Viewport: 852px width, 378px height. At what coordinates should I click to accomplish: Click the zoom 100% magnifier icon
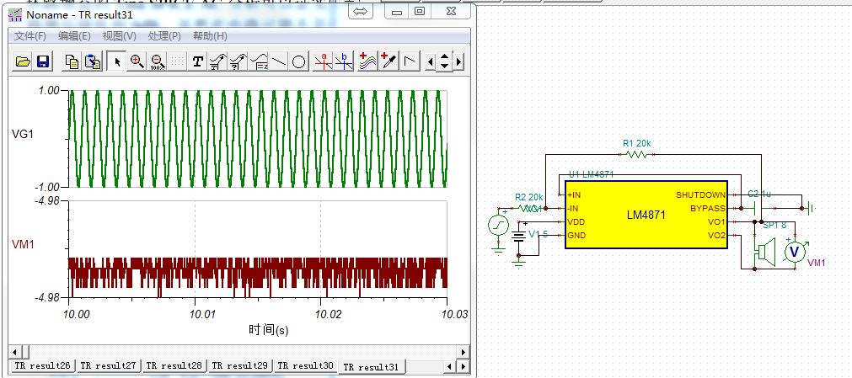[x=158, y=62]
